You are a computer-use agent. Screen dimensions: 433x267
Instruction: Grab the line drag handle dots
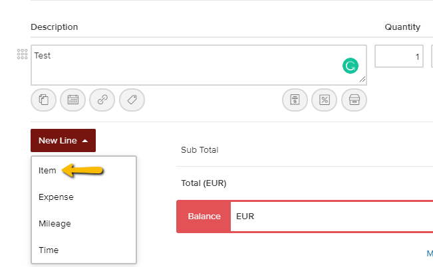pyautogui.click(x=22, y=54)
